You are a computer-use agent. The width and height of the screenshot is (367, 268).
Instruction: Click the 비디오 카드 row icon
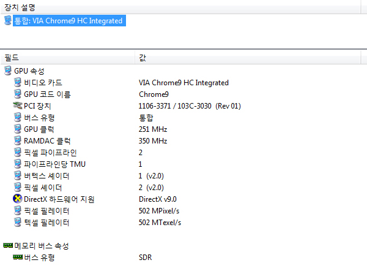(18, 83)
